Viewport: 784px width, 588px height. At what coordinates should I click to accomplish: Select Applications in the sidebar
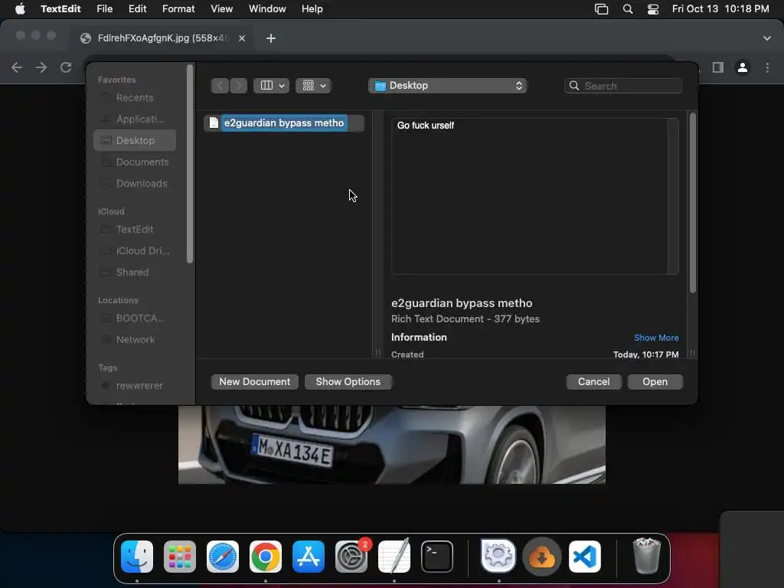pyautogui.click(x=135, y=119)
